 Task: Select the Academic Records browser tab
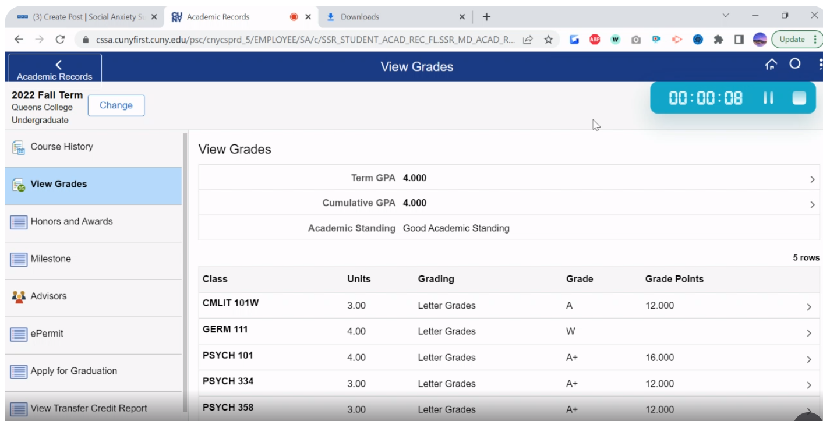click(242, 17)
